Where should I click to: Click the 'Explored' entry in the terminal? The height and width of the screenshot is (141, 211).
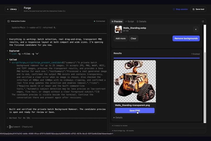point(14,51)
